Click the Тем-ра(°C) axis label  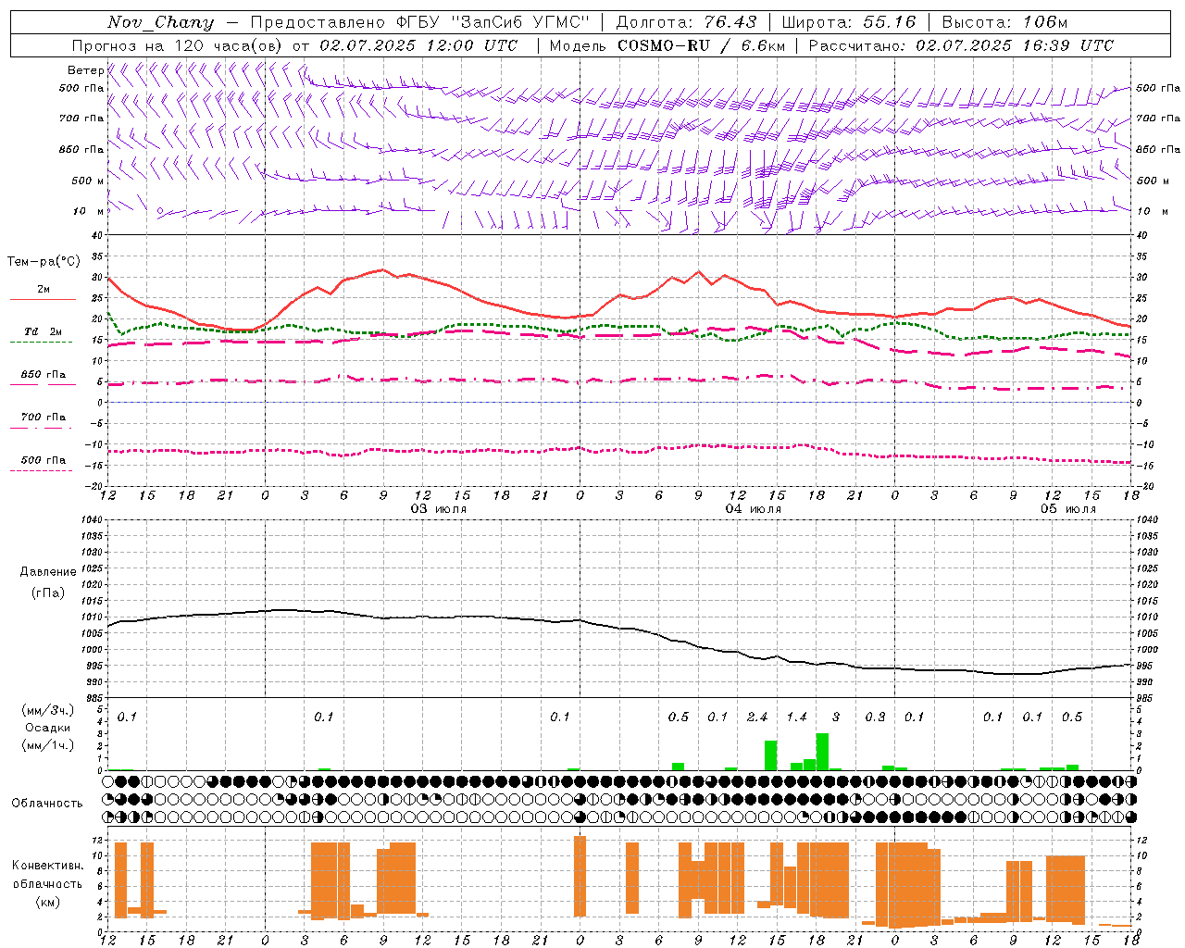tap(43, 262)
